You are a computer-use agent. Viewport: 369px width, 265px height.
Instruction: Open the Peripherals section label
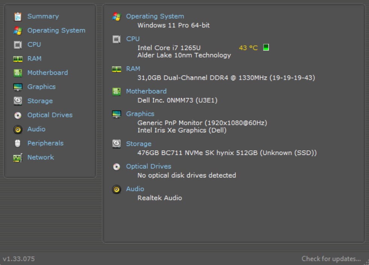pos(45,143)
